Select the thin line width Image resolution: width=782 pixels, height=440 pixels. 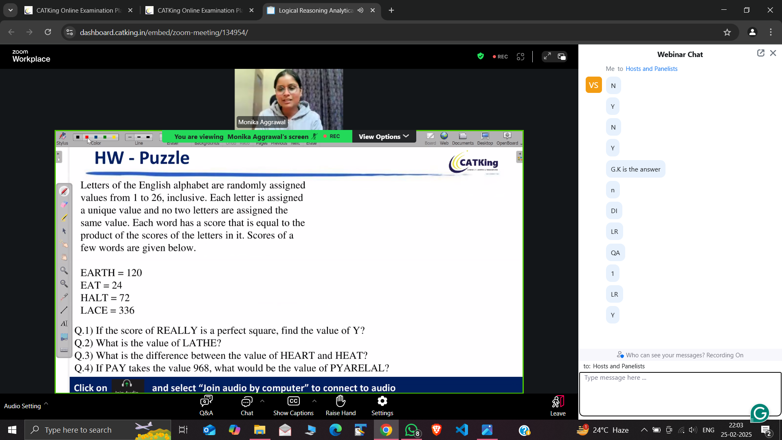[x=130, y=137]
